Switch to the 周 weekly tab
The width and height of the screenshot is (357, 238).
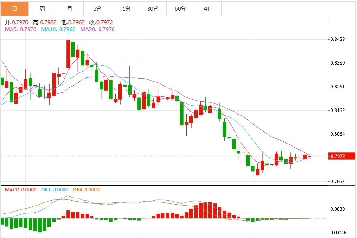tap(42, 9)
